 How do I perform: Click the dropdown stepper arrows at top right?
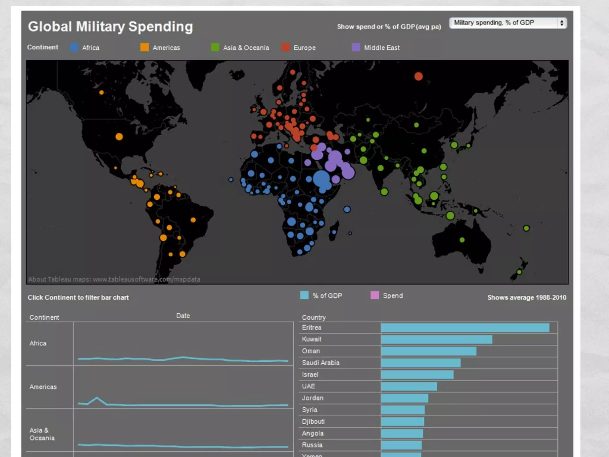click(561, 23)
